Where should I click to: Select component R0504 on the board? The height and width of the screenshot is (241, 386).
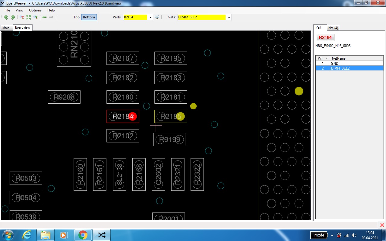(x=26, y=198)
